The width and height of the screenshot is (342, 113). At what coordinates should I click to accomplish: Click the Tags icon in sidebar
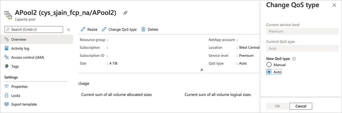pos(6,66)
